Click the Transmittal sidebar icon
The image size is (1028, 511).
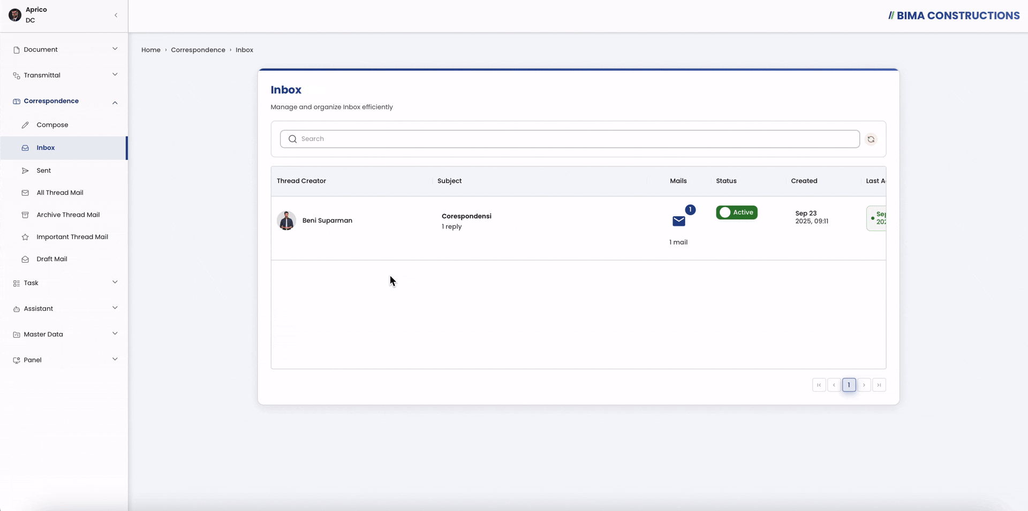click(x=17, y=75)
